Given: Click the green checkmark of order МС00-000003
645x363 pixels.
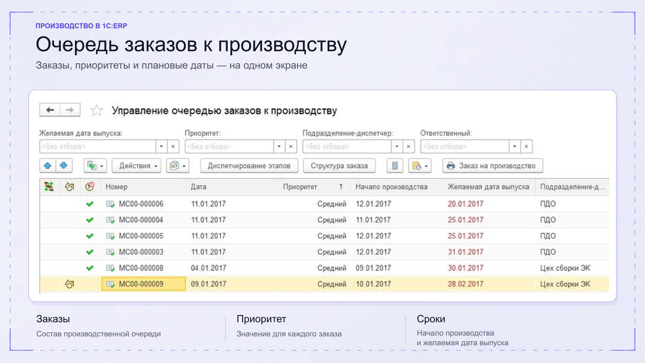Looking at the screenshot, I should [90, 252].
